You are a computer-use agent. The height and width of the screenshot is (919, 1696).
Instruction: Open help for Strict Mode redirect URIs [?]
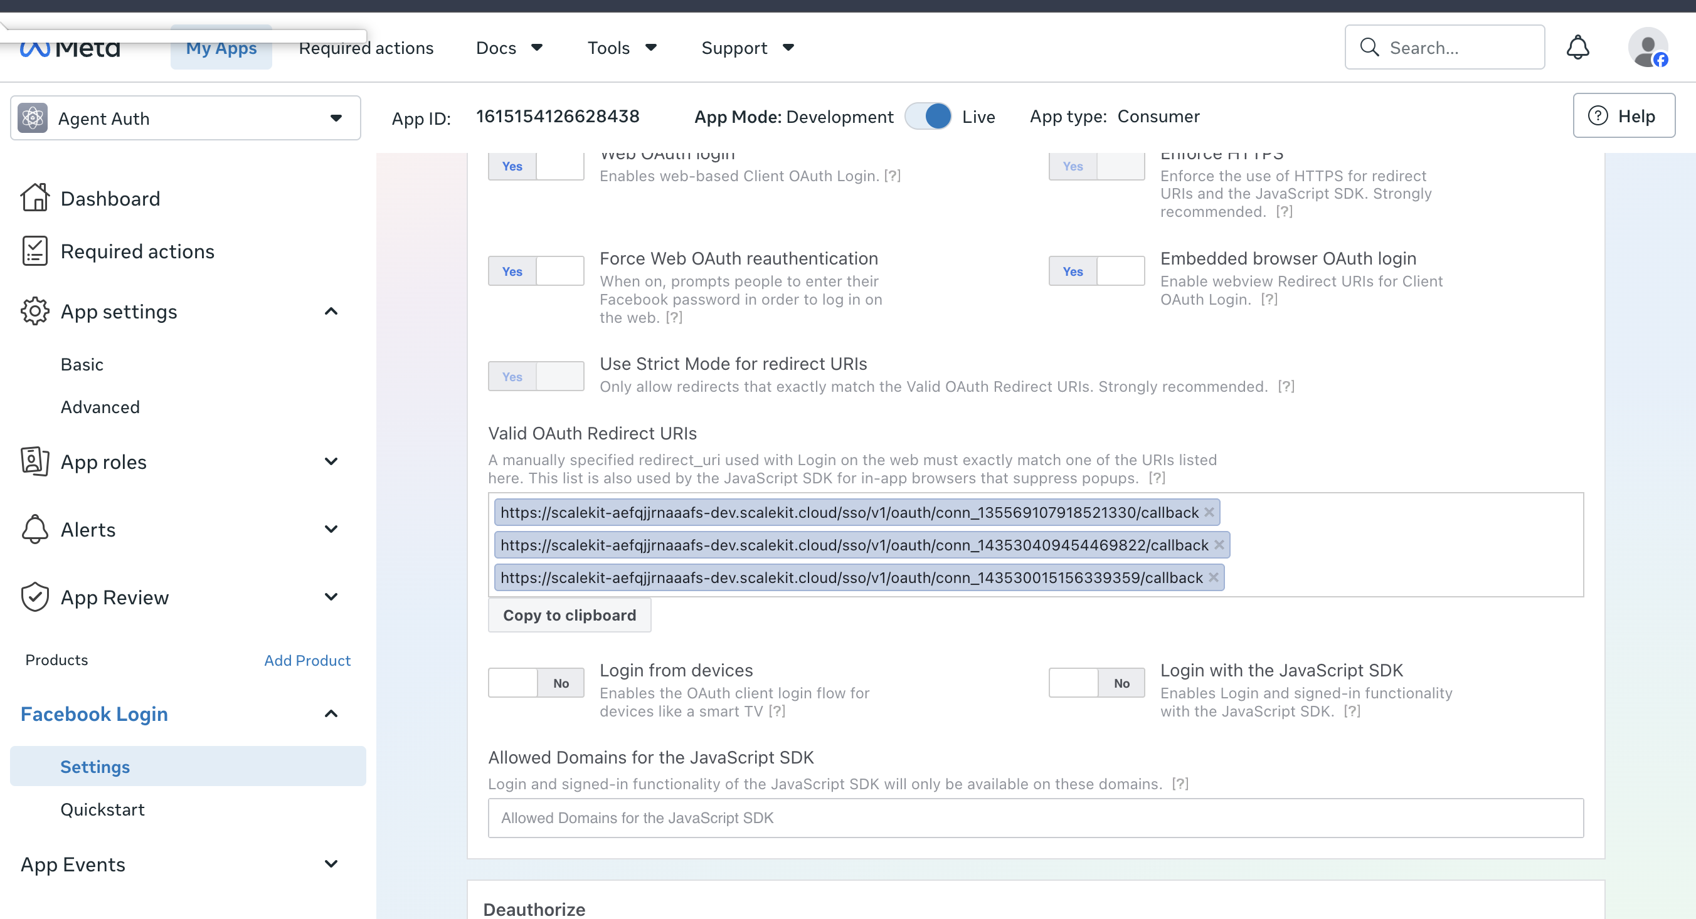pyautogui.click(x=1286, y=386)
